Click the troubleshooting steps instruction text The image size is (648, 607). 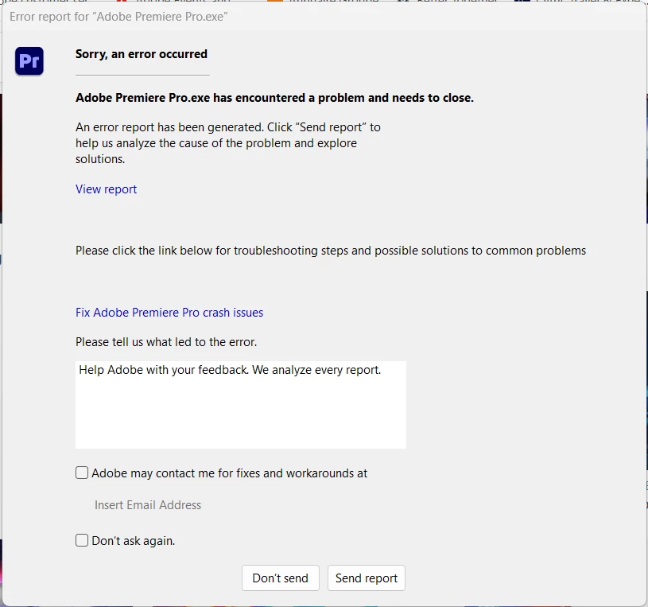(331, 251)
